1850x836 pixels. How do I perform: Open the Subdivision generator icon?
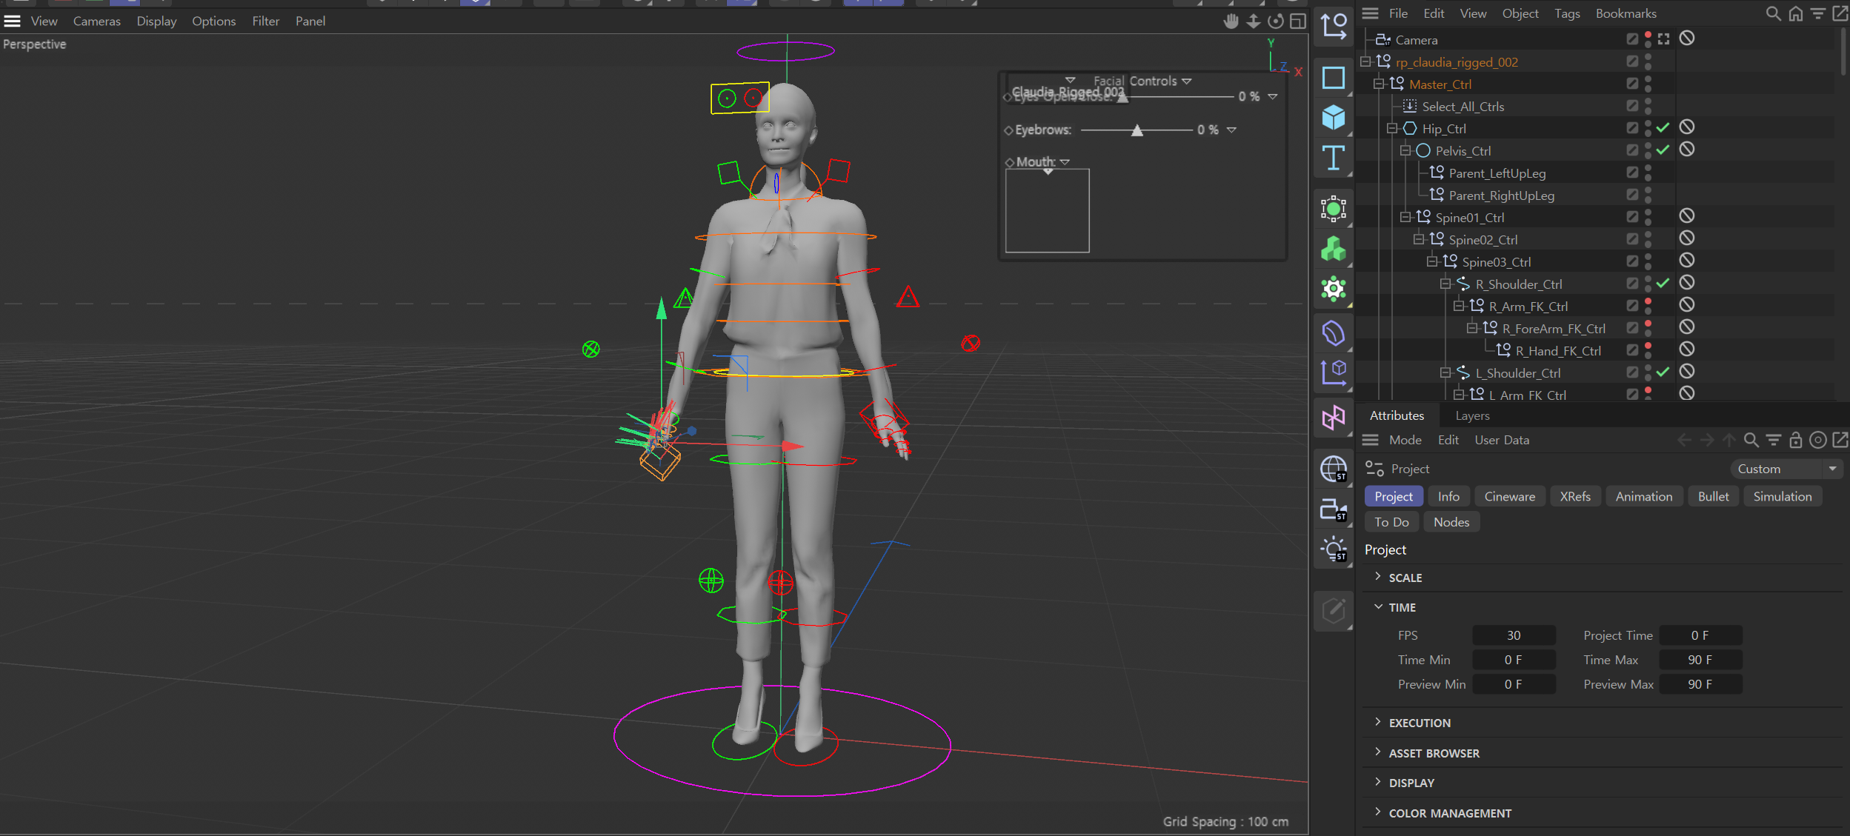1334,209
